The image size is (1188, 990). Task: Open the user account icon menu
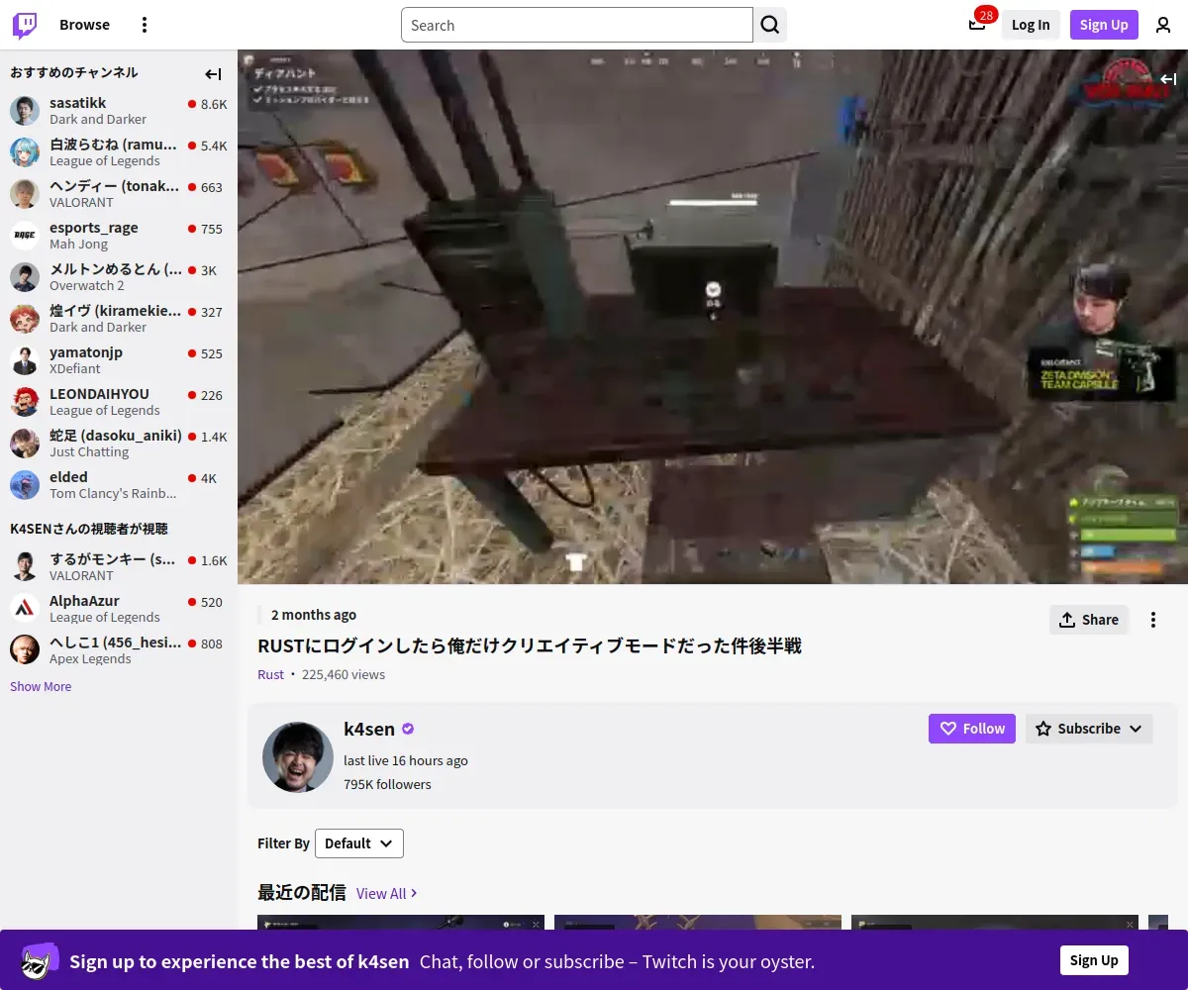1163,25
